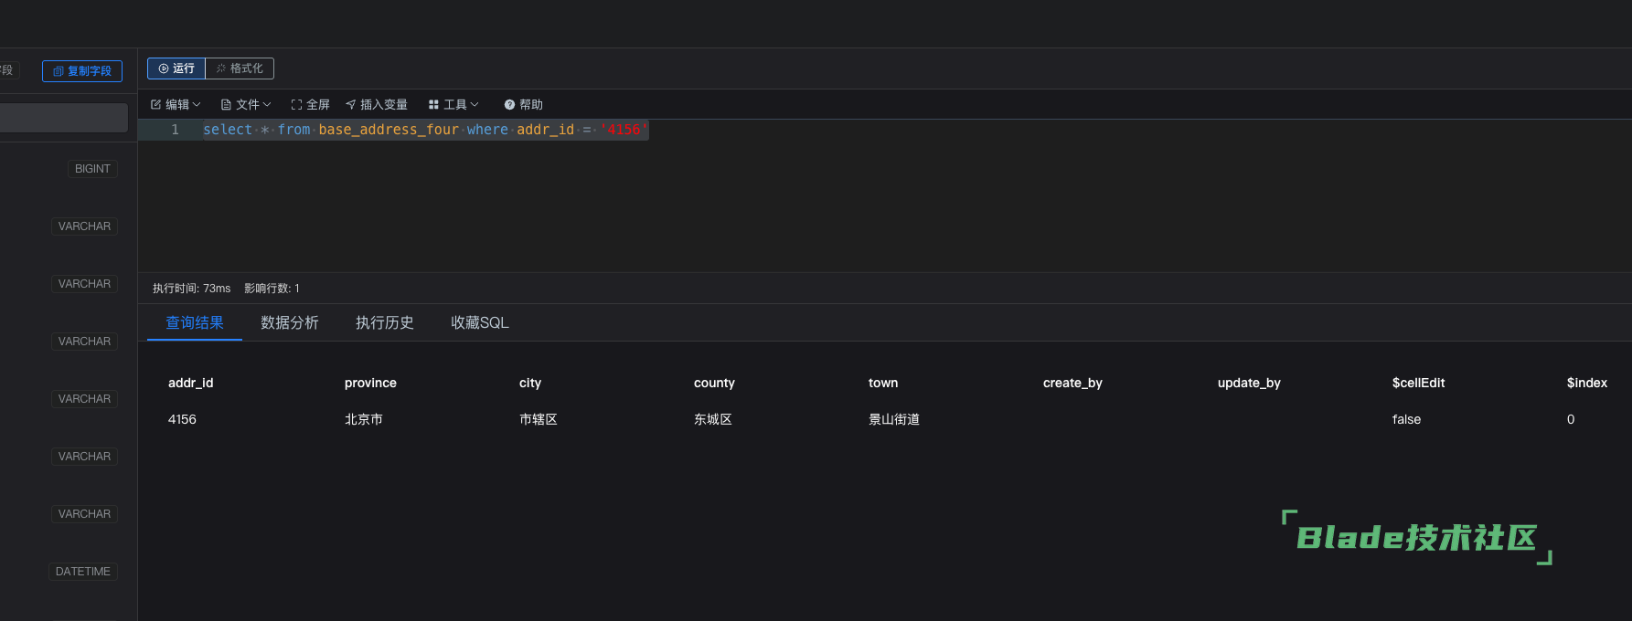
Task: Click inside the SQL editor line 1
Action: coord(823,130)
